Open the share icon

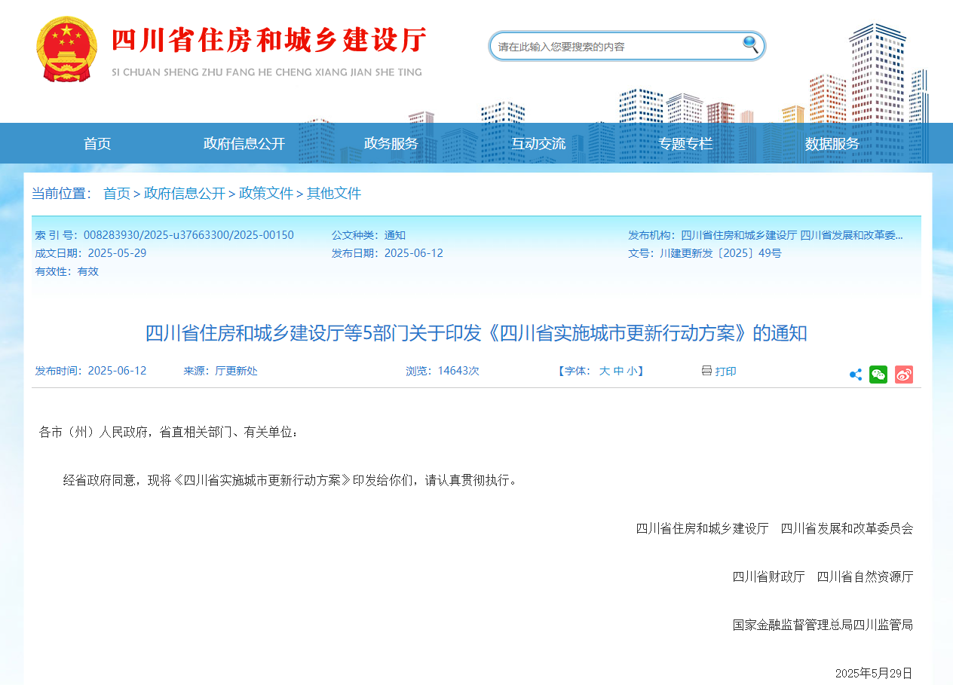tap(856, 375)
